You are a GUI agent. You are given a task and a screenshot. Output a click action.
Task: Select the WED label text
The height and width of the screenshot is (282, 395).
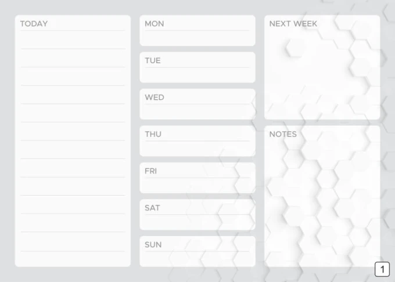[155, 97]
